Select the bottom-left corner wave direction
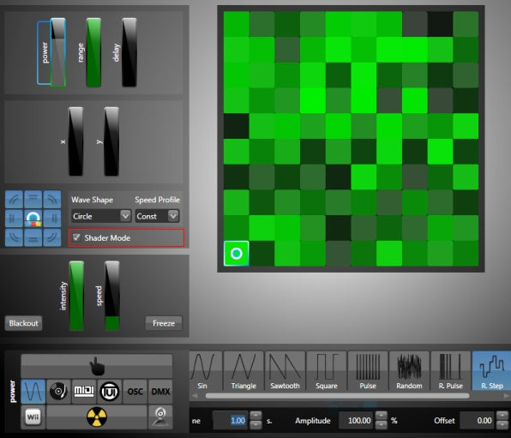The width and height of the screenshot is (511, 438). point(14,237)
